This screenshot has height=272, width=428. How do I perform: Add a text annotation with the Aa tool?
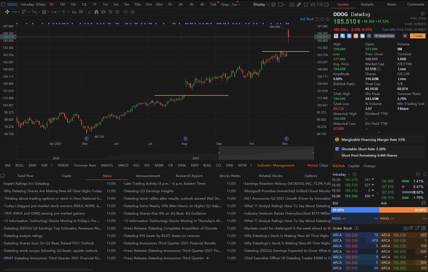pyautogui.click(x=74, y=12)
